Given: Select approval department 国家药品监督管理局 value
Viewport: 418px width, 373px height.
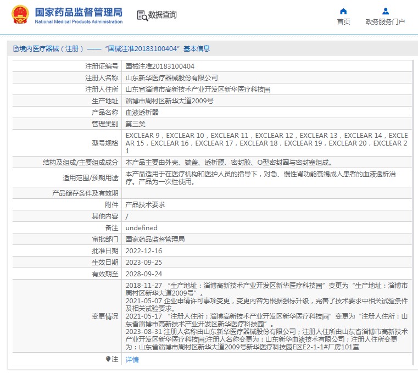Looking at the screenshot, I should click(x=155, y=239).
